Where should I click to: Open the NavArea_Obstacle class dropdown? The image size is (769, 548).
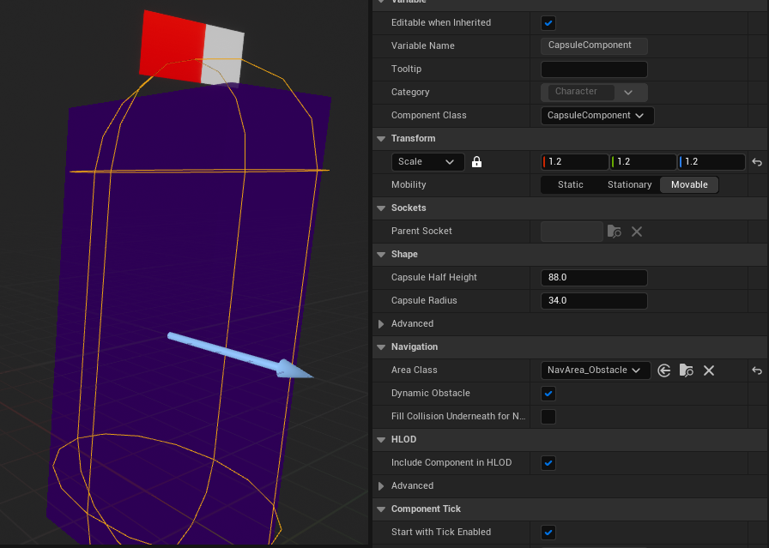click(x=595, y=370)
